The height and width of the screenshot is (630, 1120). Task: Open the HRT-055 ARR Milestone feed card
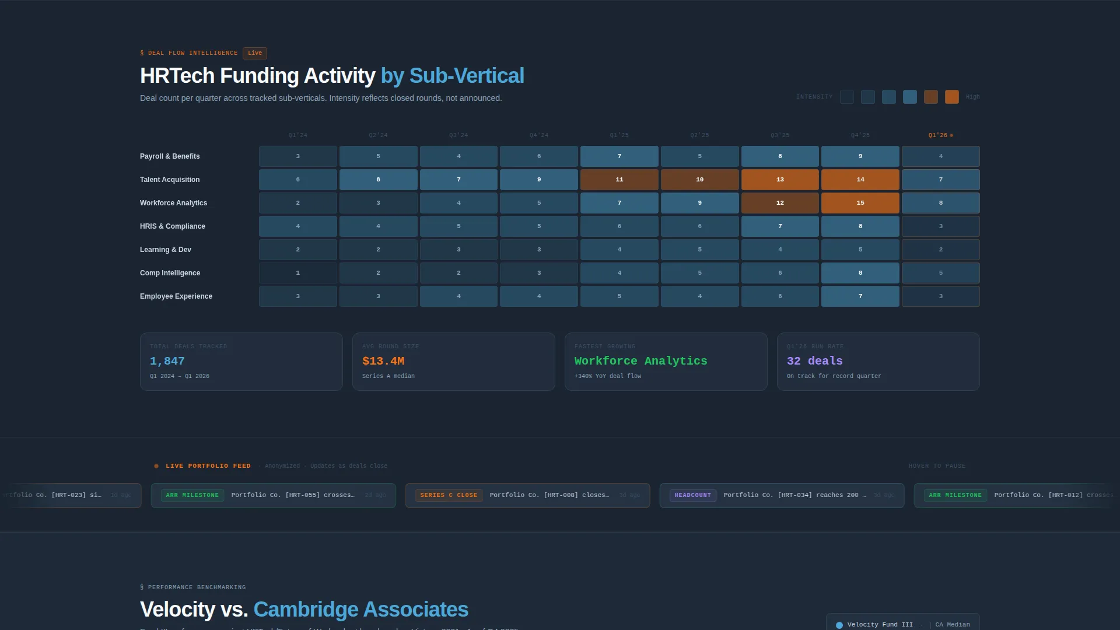[274, 495]
